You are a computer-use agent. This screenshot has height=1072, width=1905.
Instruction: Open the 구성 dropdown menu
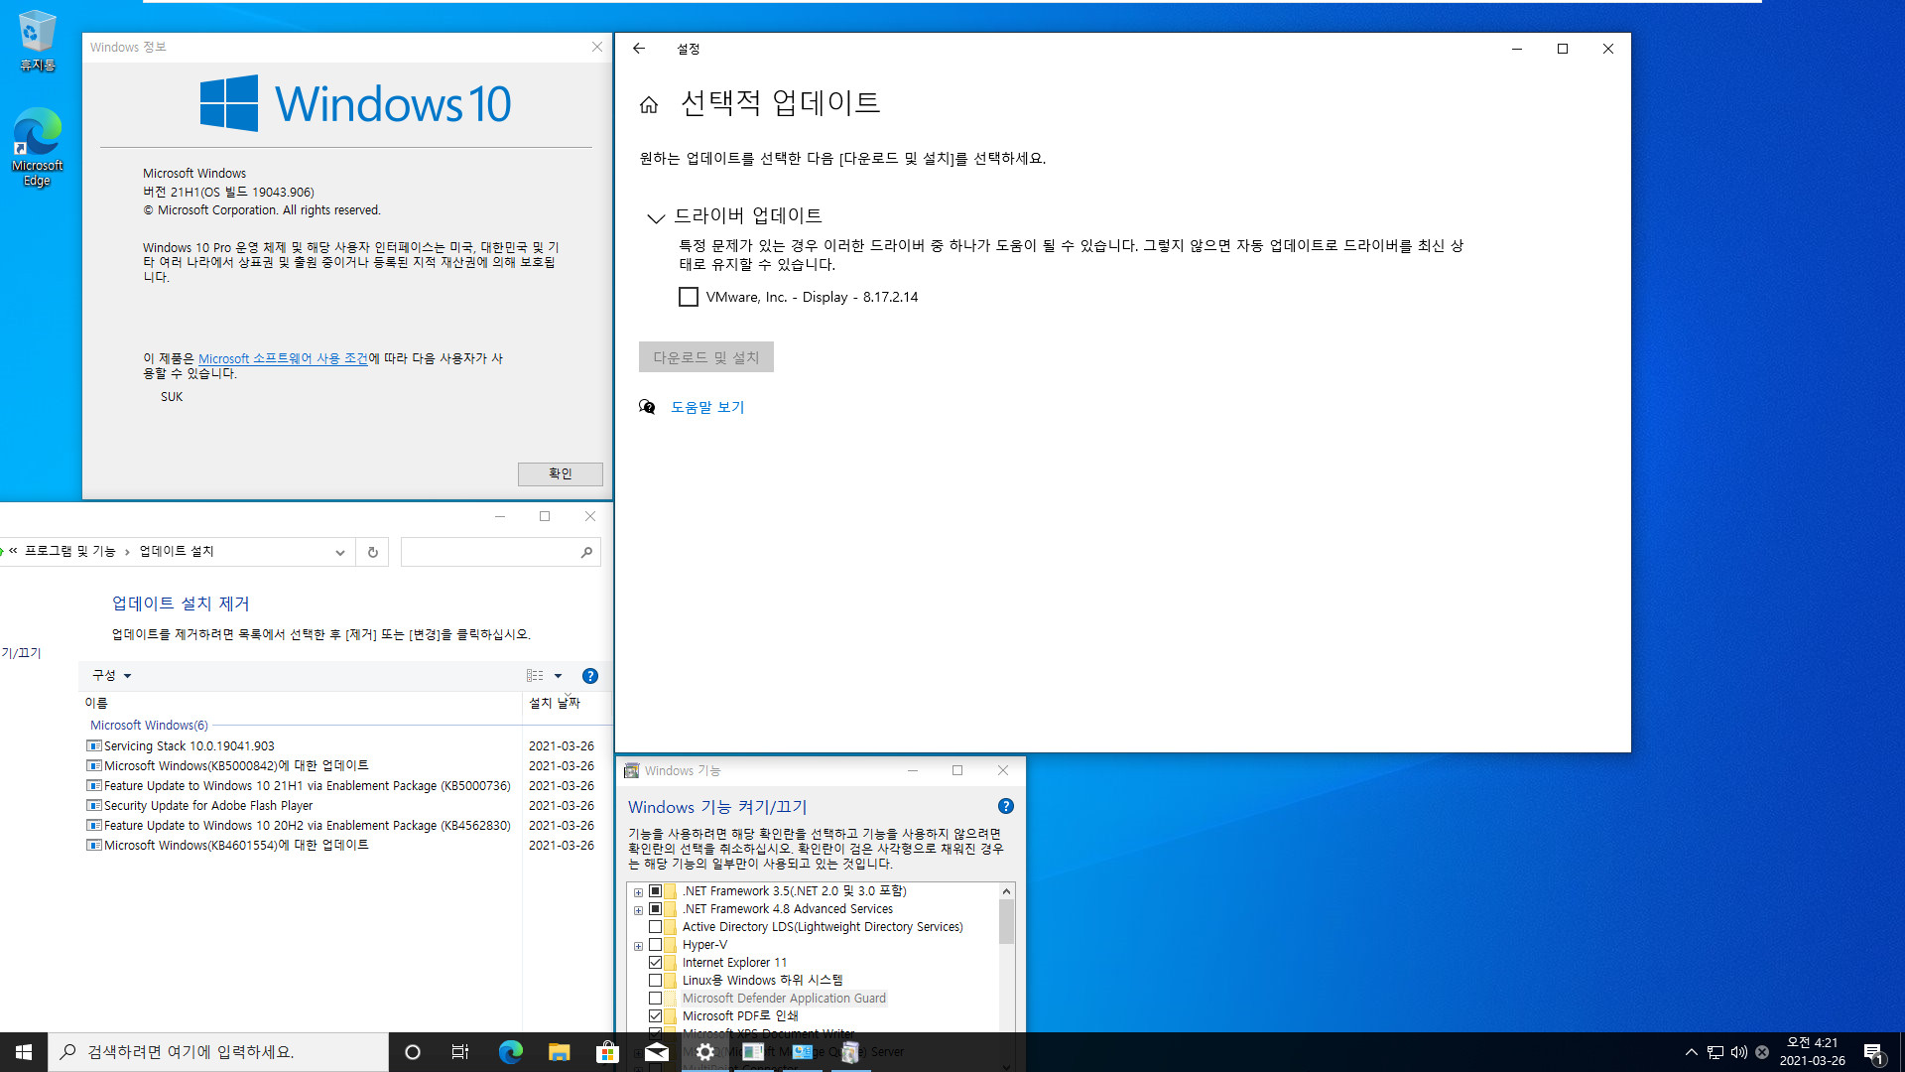pyautogui.click(x=111, y=676)
